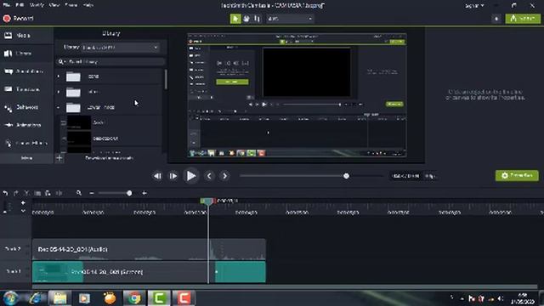This screenshot has width=544, height=306.
Task: Select the arrow Edit mode tool
Action: (235, 19)
